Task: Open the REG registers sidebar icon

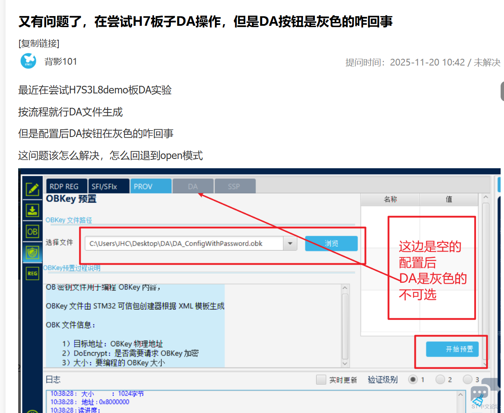Action: point(33,274)
